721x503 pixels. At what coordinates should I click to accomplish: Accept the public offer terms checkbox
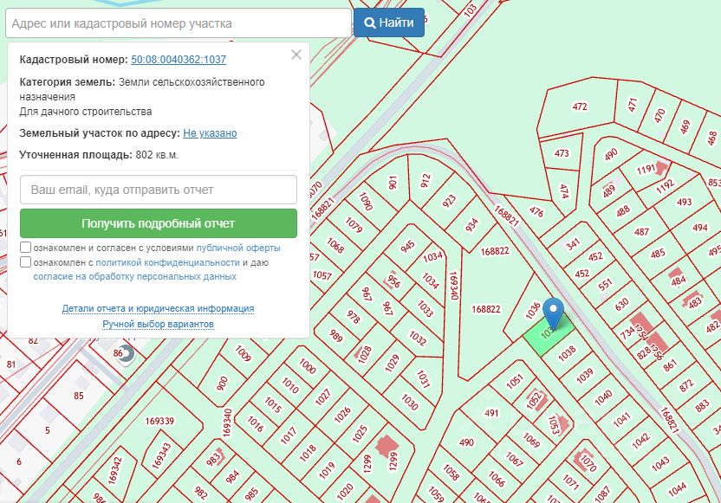coord(26,247)
